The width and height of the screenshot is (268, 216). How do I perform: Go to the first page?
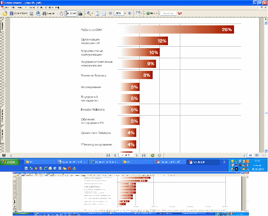click(108, 155)
